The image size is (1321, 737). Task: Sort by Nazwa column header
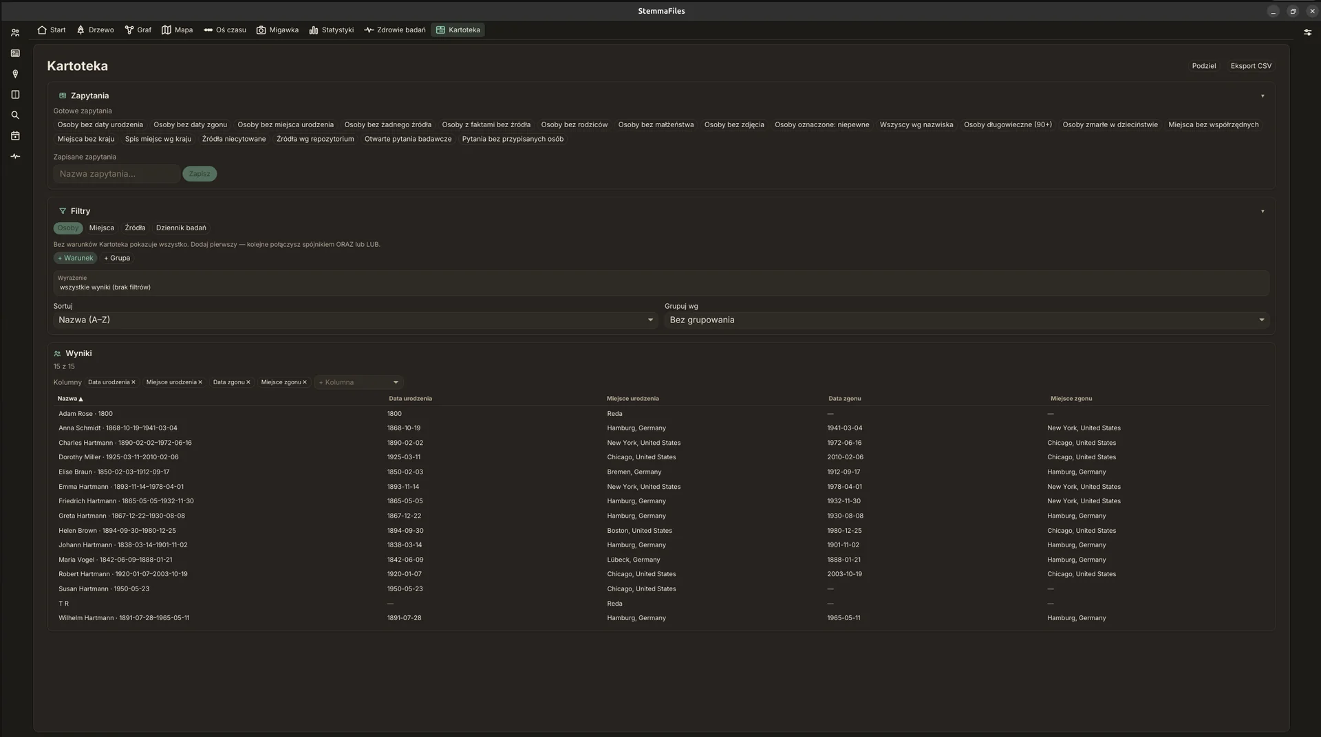[x=70, y=399]
